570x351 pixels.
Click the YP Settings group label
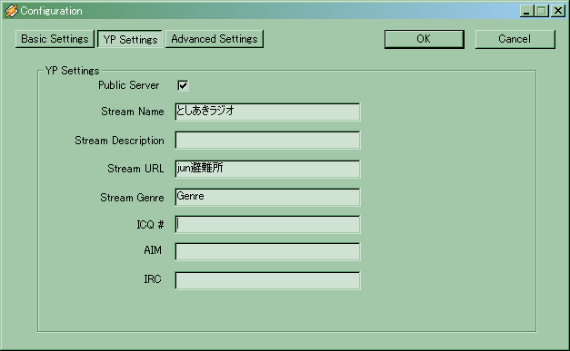(x=73, y=71)
